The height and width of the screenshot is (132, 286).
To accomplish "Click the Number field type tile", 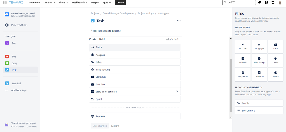I will coord(243,61).
